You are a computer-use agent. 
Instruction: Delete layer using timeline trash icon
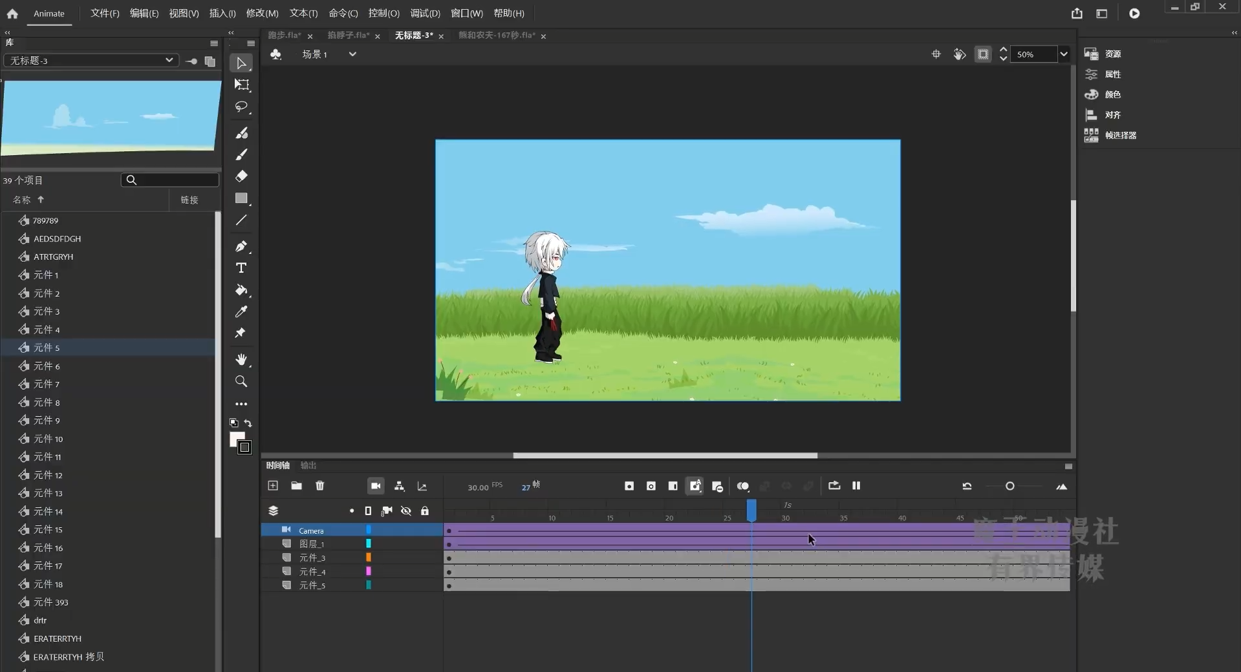tap(319, 486)
